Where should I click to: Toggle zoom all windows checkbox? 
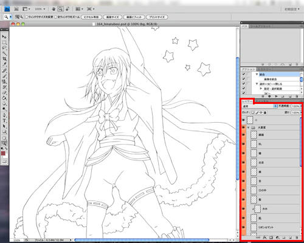point(56,17)
